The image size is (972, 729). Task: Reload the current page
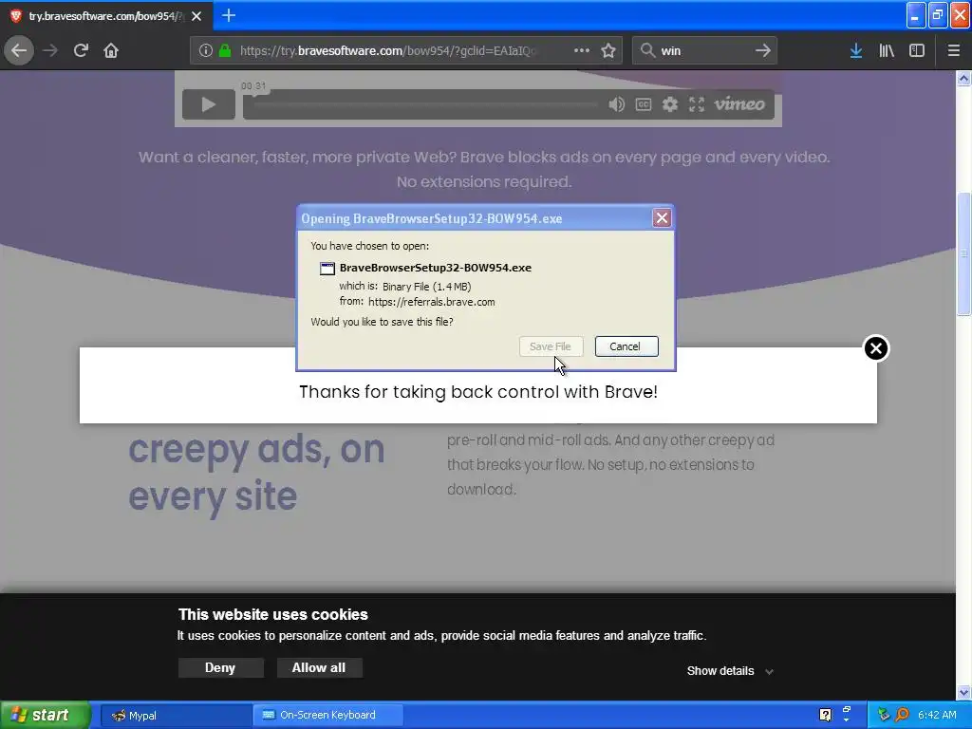pyautogui.click(x=81, y=50)
